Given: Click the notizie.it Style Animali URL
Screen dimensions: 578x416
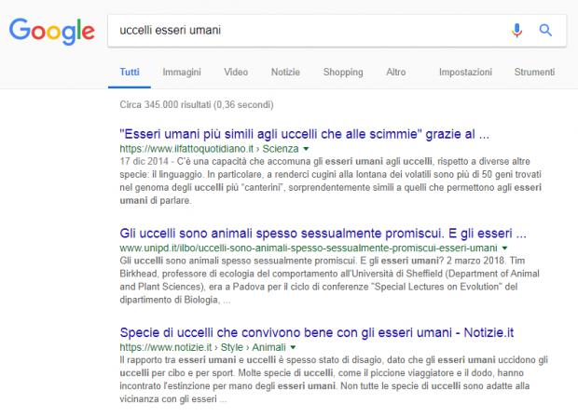Looking at the screenshot, I should 202,347.
